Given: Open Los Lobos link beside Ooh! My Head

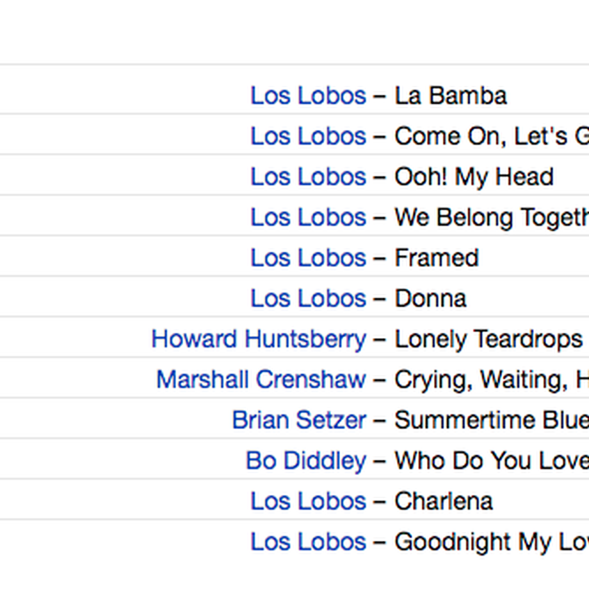Looking at the screenshot, I should [x=308, y=177].
